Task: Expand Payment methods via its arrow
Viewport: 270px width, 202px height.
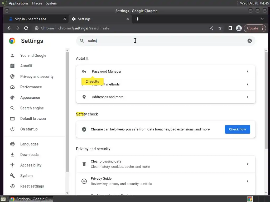Action: [x=247, y=84]
